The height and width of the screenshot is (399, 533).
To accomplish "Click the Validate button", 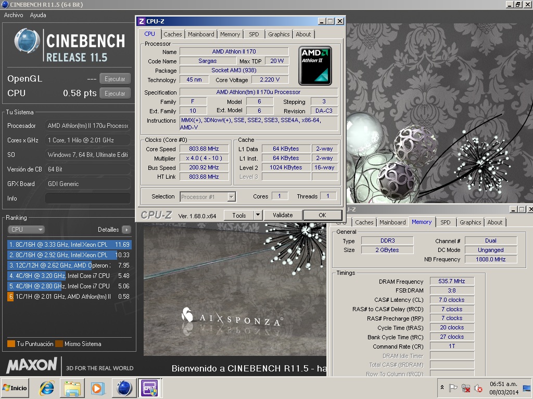I will tap(283, 215).
